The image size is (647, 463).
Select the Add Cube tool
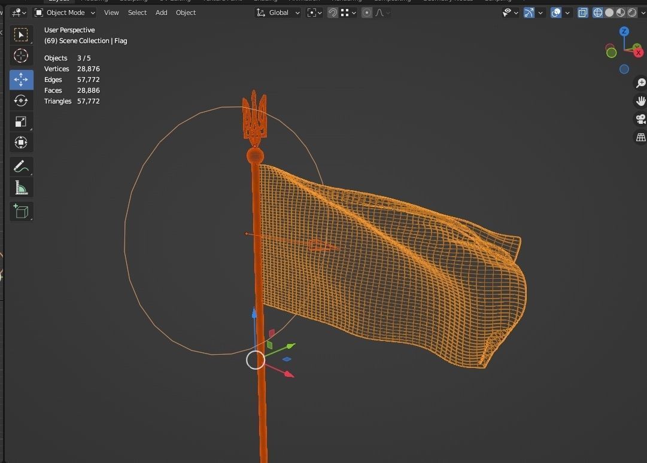point(21,212)
